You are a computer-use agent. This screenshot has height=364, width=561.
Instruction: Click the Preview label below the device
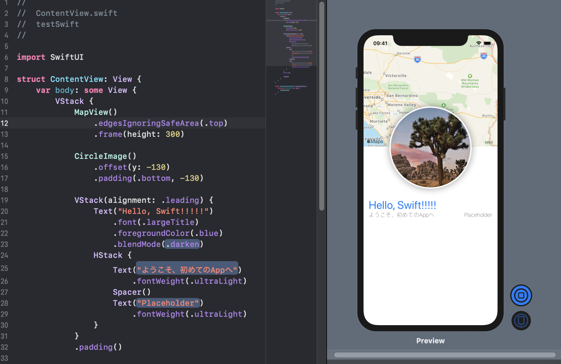point(430,341)
